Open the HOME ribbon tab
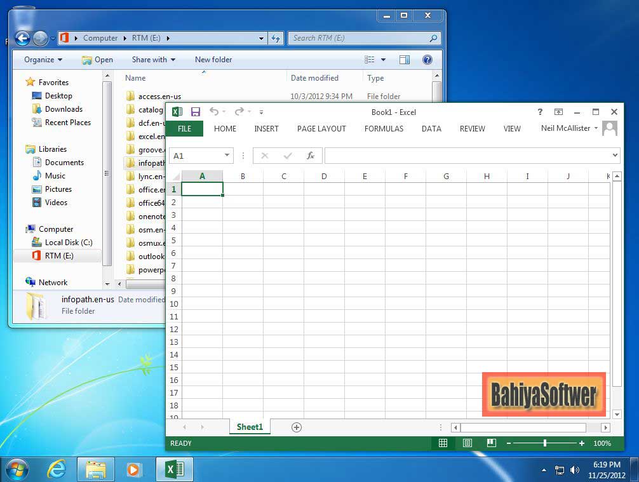The image size is (639, 482). click(225, 129)
